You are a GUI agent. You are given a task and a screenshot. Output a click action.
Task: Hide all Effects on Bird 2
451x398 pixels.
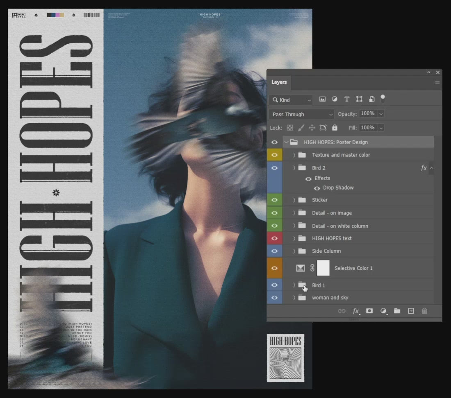click(x=308, y=179)
